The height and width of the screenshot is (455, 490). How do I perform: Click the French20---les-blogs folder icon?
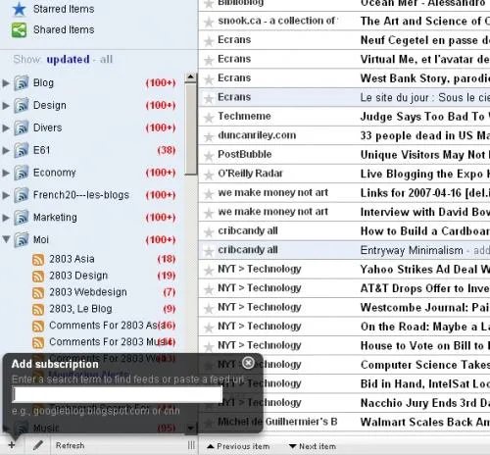pyautogui.click(x=22, y=195)
